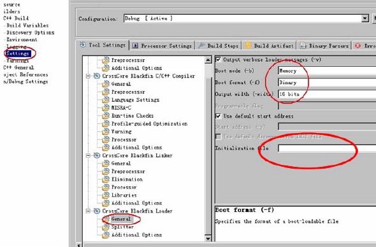Select Discovery Options in the left list
The width and height of the screenshot is (376, 247).
click(x=30, y=32)
